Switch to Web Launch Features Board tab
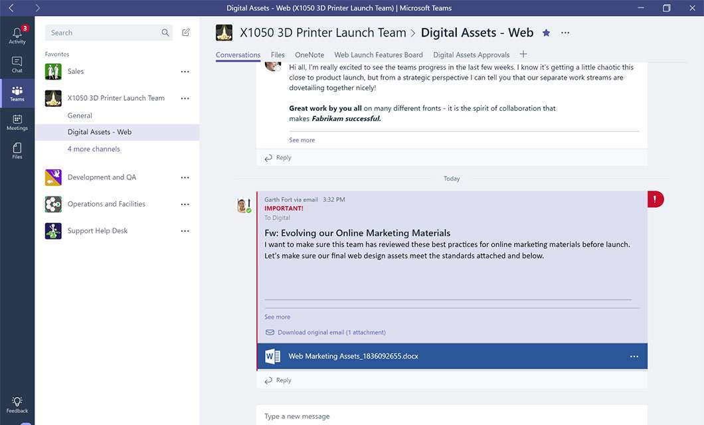The height and width of the screenshot is (425, 704). coord(378,55)
